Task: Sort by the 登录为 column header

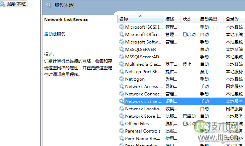Action: pos(234,19)
